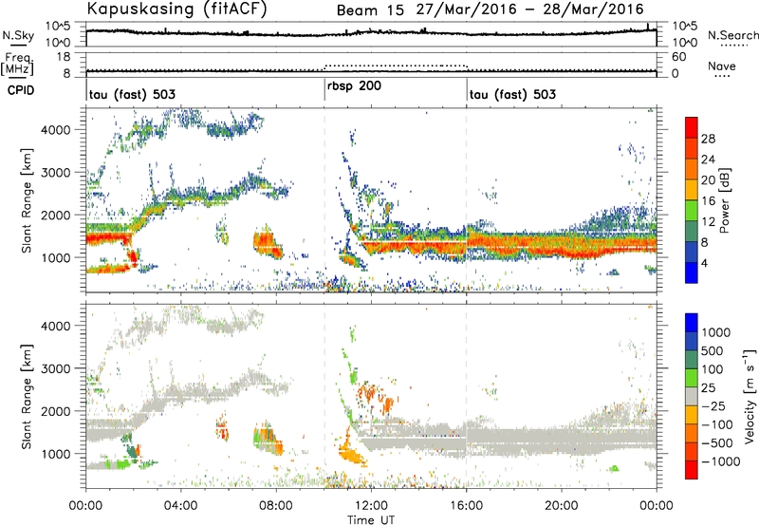Screen dimensions: 759x526
Task: Click the red top segment of Power colorbar
Action: tap(692, 127)
